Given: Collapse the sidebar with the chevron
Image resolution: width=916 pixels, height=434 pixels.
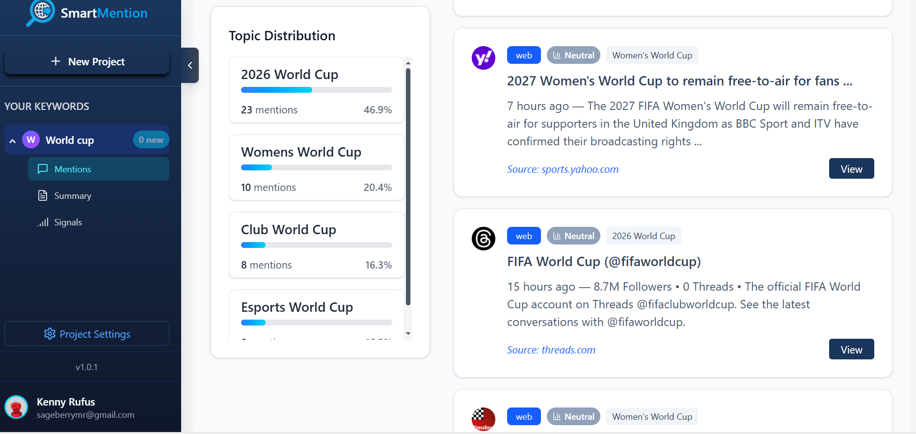Looking at the screenshot, I should [x=190, y=65].
